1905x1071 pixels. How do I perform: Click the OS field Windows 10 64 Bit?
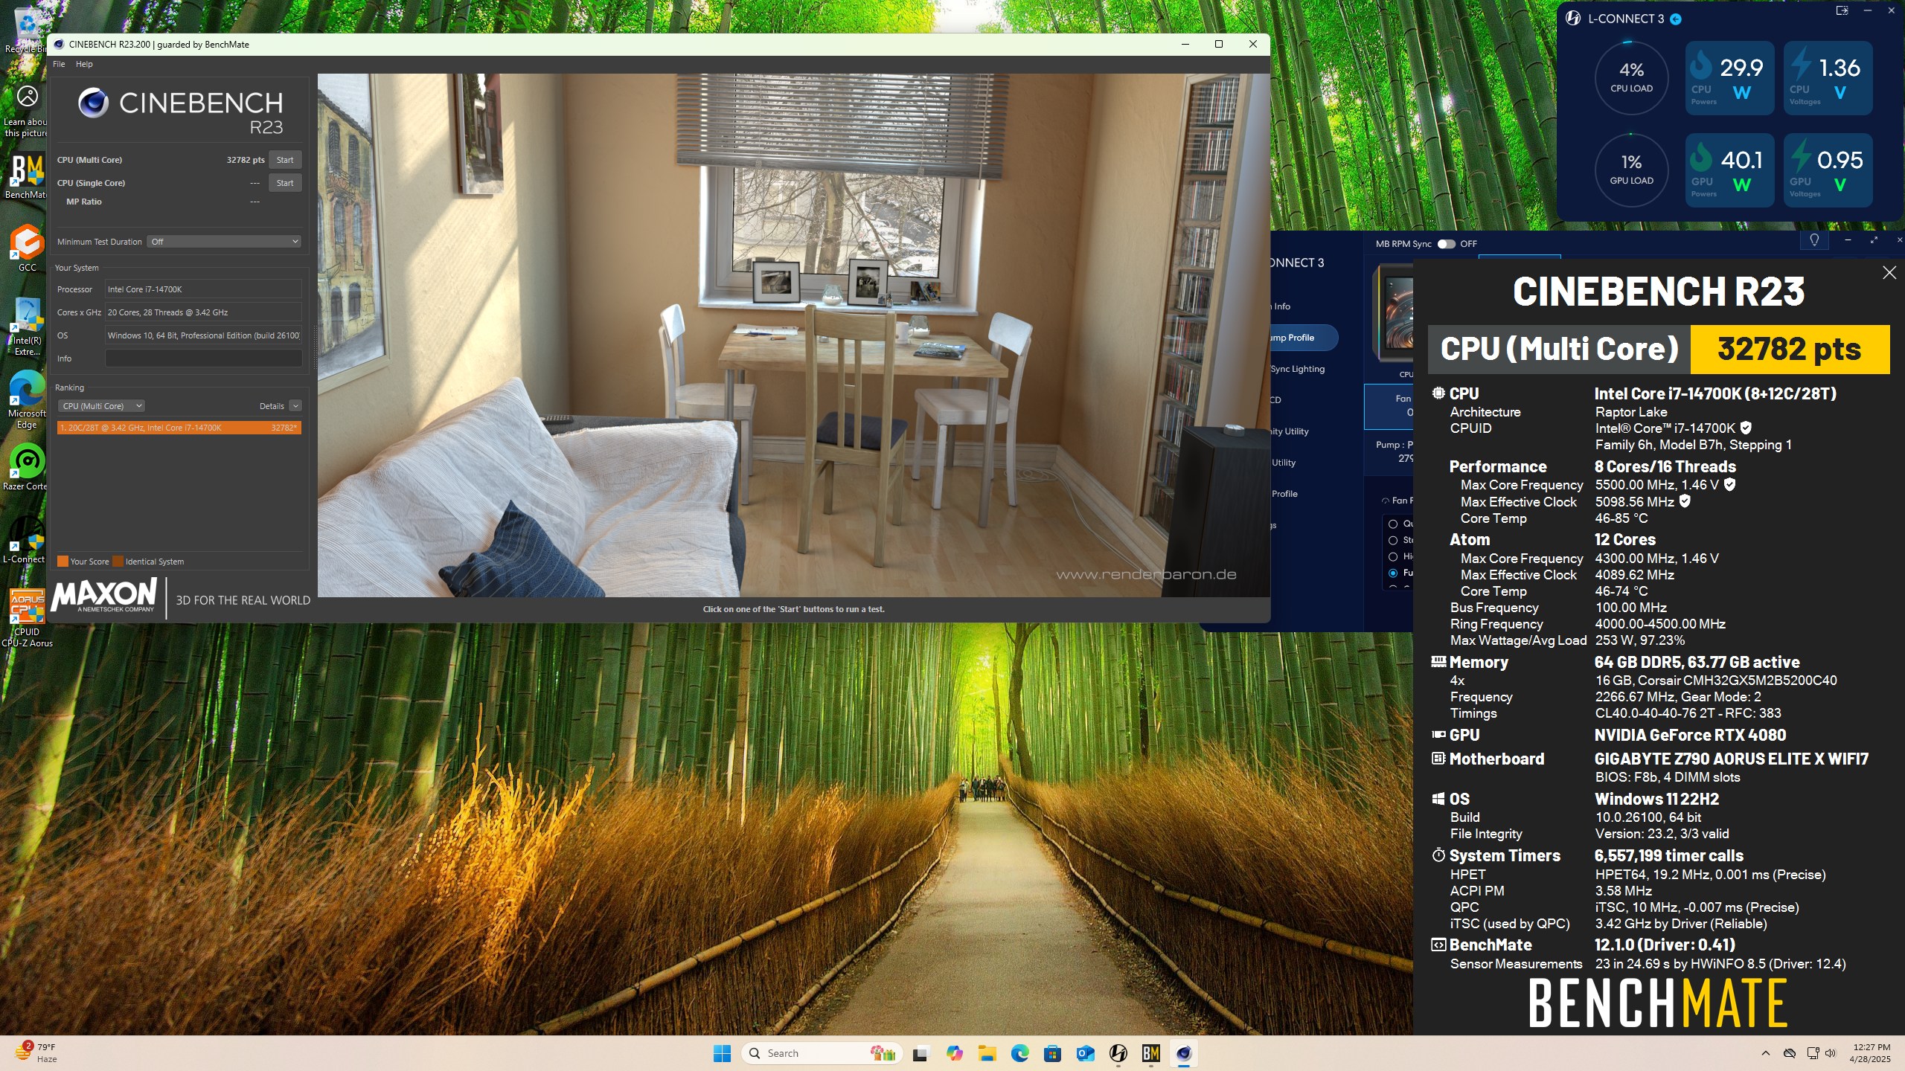pos(203,335)
